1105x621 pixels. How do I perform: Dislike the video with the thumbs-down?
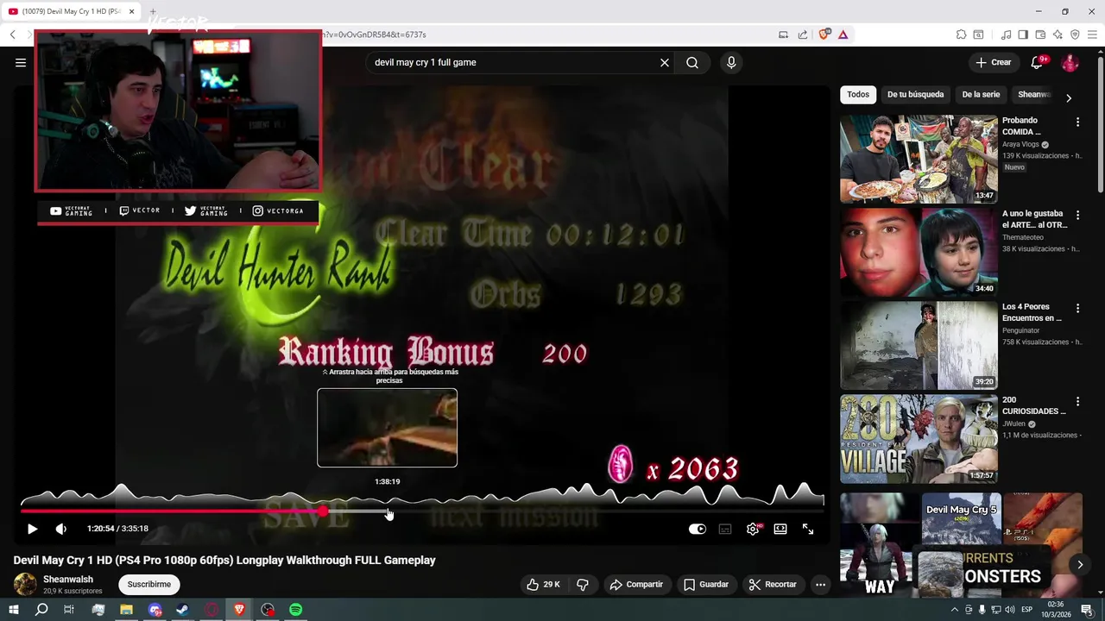[583, 584]
